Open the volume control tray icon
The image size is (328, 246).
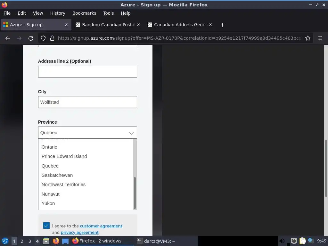click(x=282, y=241)
